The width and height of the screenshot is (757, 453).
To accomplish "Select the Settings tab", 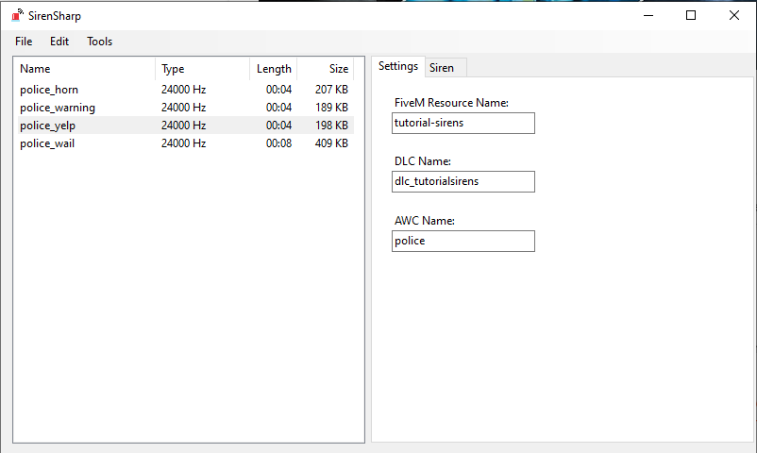I will (397, 67).
